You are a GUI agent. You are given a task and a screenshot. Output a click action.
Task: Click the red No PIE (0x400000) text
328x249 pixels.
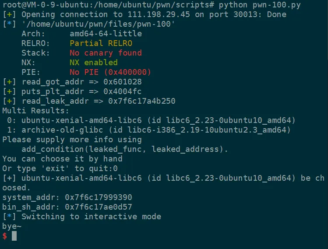coord(110,72)
